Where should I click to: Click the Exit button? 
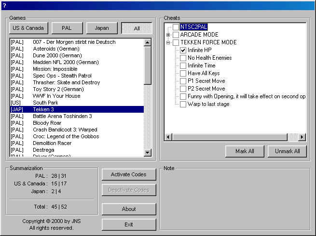pyautogui.click(x=129, y=224)
